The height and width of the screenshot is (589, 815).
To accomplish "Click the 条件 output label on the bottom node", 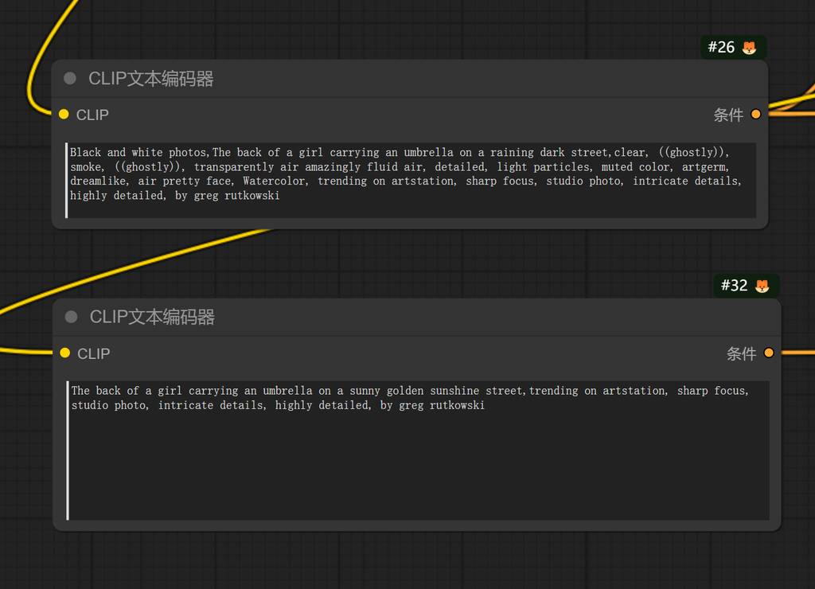I will click(x=741, y=354).
